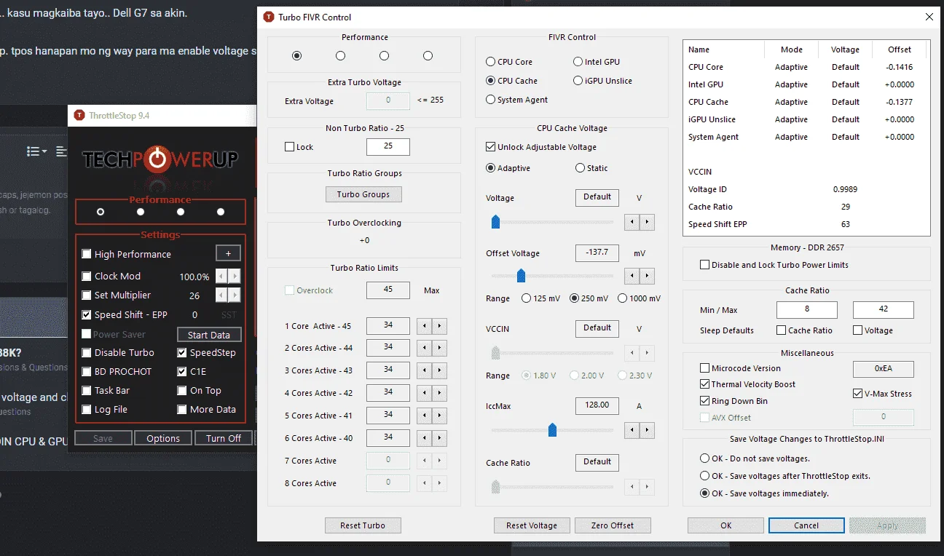Click the Voltage slider thumb
The image size is (944, 556).
pos(496,222)
